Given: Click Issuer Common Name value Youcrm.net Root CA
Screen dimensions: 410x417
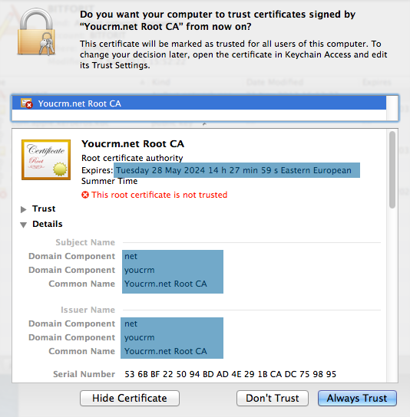Looking at the screenshot, I should [165, 351].
